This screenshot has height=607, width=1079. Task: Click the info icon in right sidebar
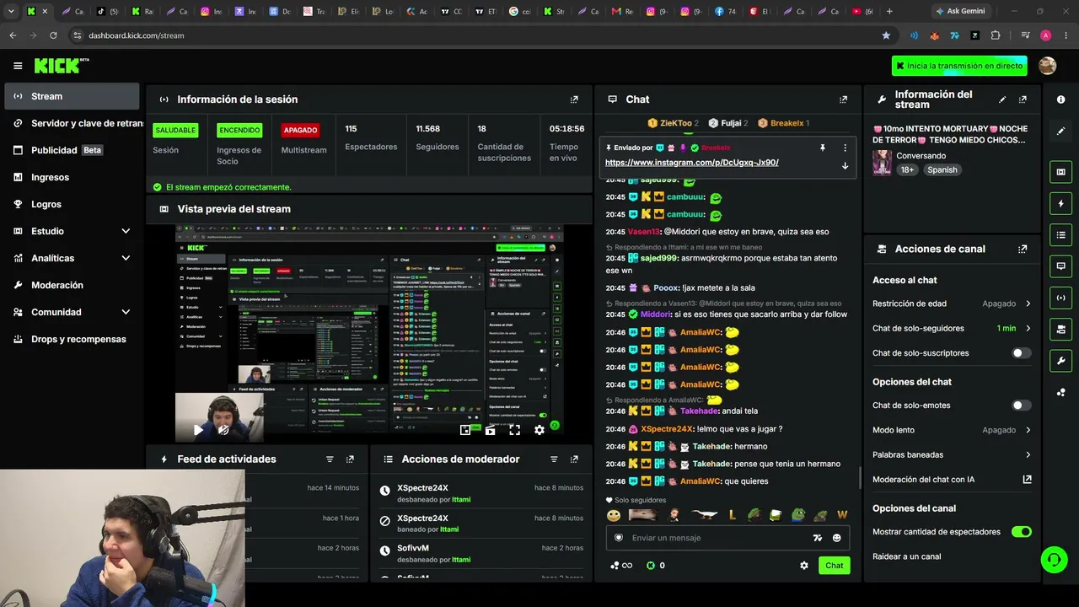click(x=1060, y=99)
